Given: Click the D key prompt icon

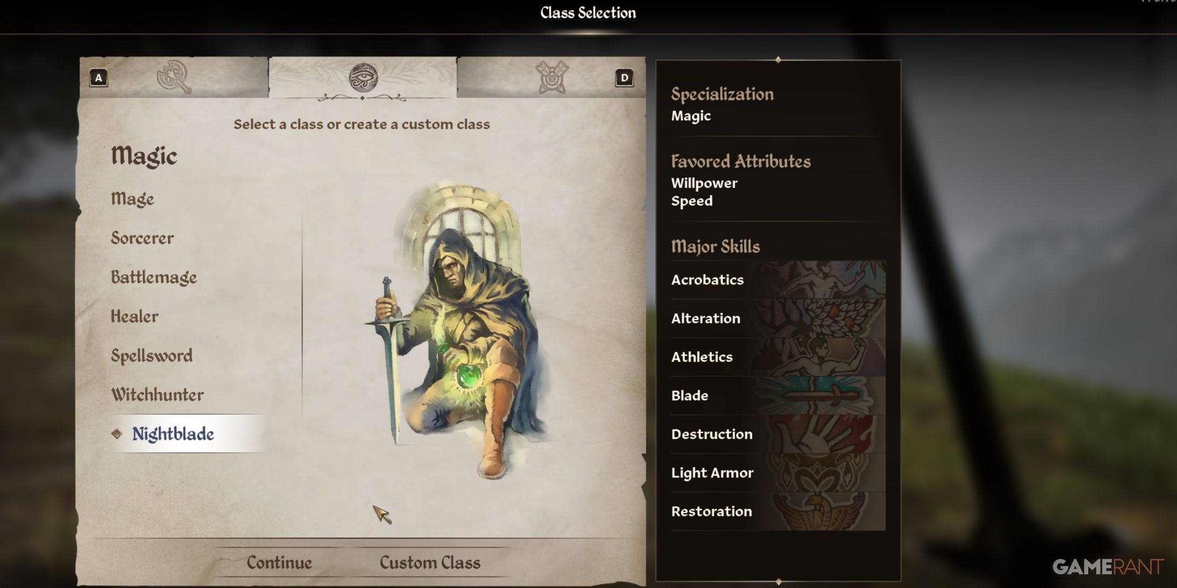Looking at the screenshot, I should [x=624, y=78].
